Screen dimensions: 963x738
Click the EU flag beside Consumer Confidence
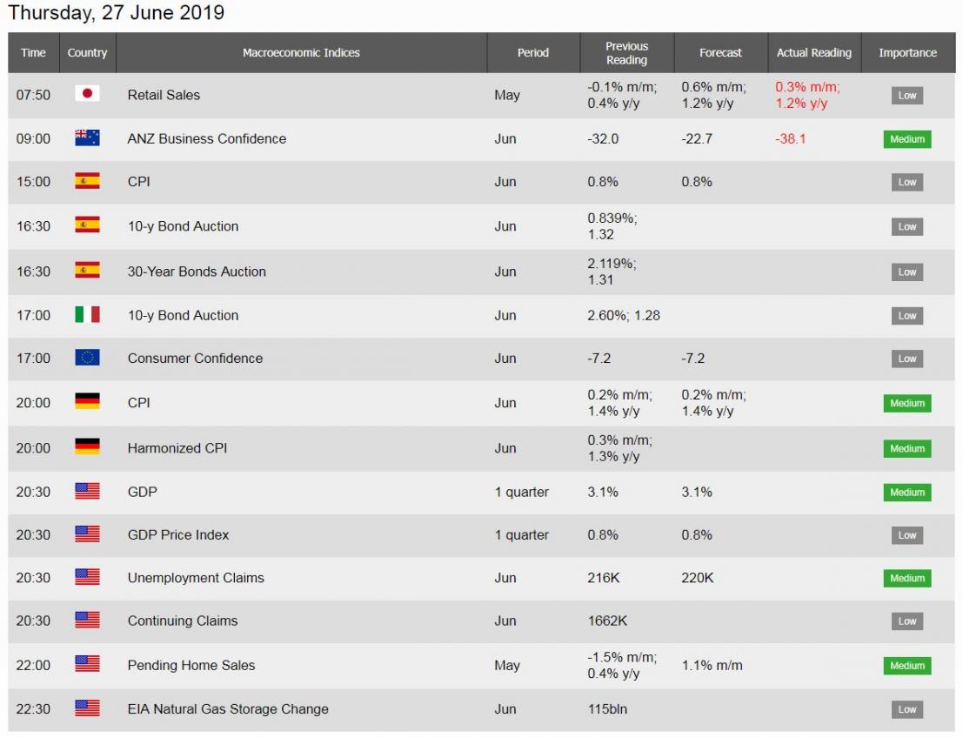click(x=87, y=358)
